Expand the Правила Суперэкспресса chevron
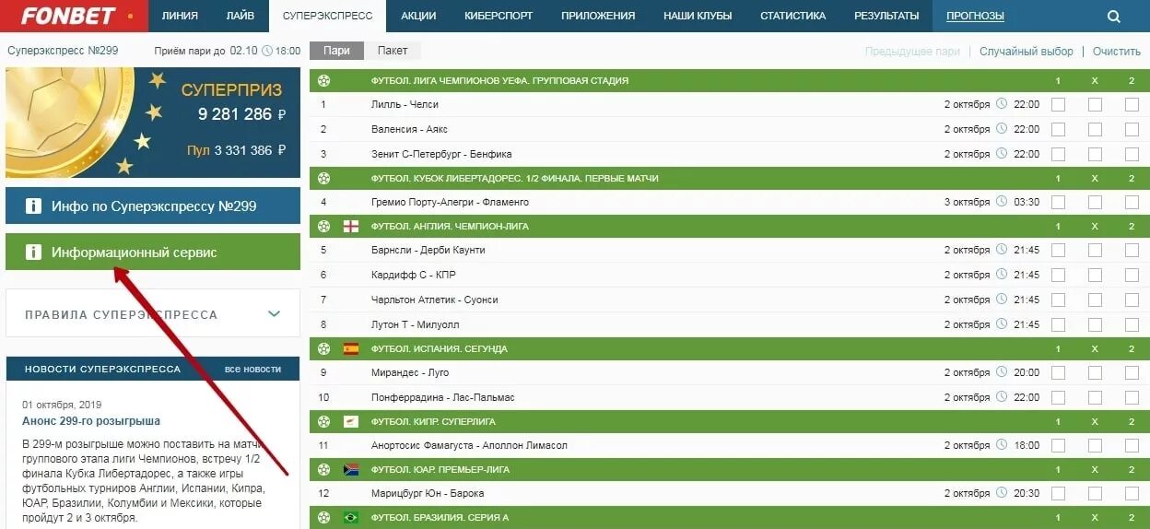Image resolution: width=1150 pixels, height=529 pixels. [x=274, y=313]
